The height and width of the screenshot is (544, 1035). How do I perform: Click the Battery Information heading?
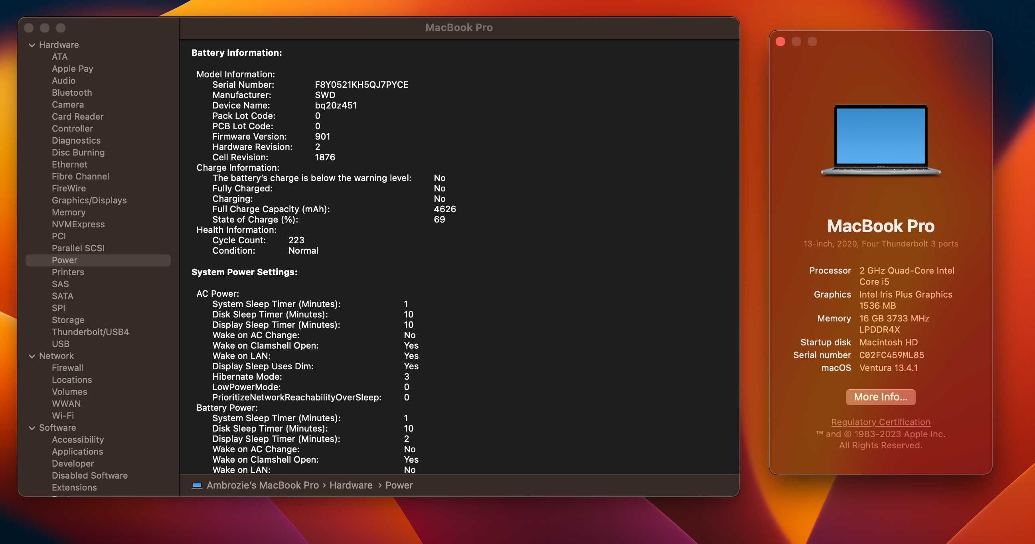237,53
